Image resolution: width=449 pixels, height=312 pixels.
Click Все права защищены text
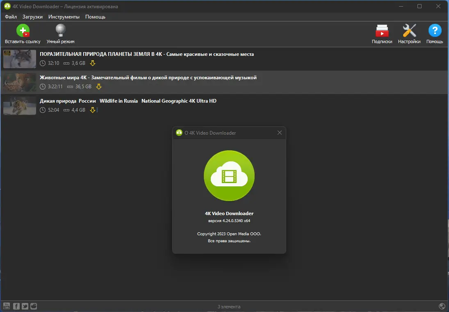(x=229, y=241)
